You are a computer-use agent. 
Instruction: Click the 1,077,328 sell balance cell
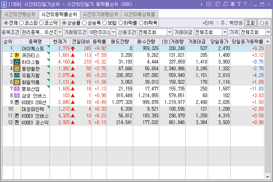(122, 102)
